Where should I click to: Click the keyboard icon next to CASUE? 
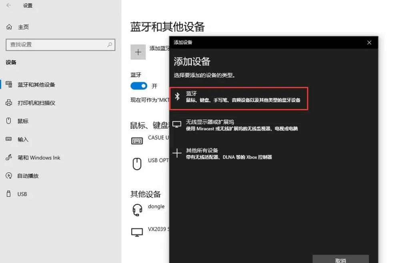pos(137,141)
